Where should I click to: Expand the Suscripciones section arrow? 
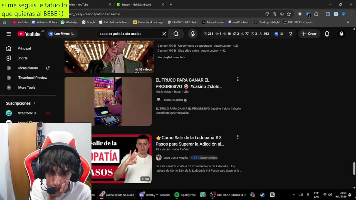[x=34, y=103]
